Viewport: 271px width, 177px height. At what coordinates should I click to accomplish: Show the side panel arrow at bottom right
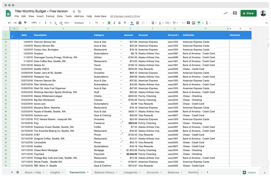tap(265, 172)
